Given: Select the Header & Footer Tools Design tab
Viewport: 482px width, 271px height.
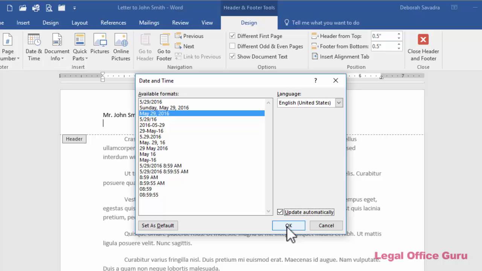Looking at the screenshot, I should [249, 23].
